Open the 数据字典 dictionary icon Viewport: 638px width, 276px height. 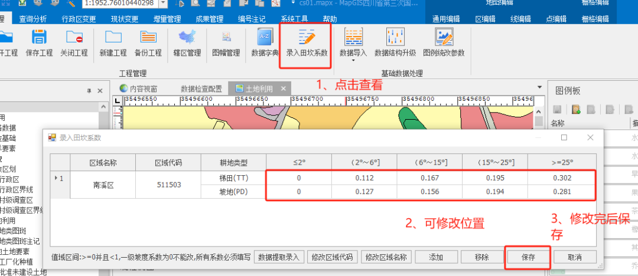(x=265, y=38)
